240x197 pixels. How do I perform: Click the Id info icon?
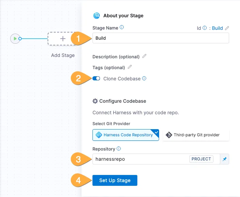tap(205, 28)
